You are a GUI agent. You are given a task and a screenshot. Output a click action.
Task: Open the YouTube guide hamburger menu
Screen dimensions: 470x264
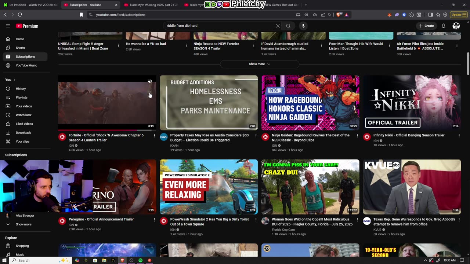click(x=8, y=26)
